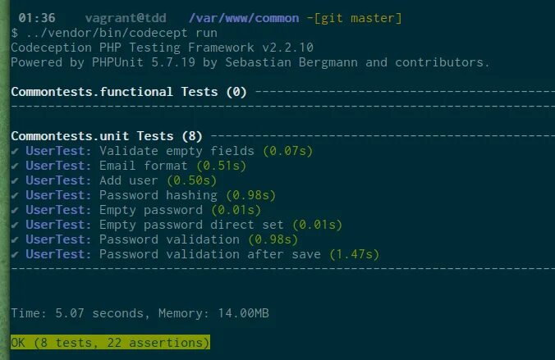Select the Commontests.functional Tests (0) heading
Image resolution: width=555 pixels, height=360 pixels.
[x=129, y=92]
